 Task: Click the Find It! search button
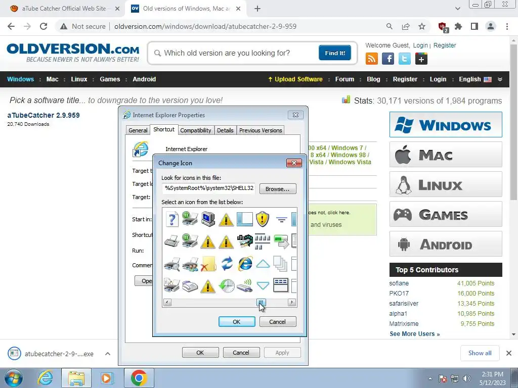point(335,53)
